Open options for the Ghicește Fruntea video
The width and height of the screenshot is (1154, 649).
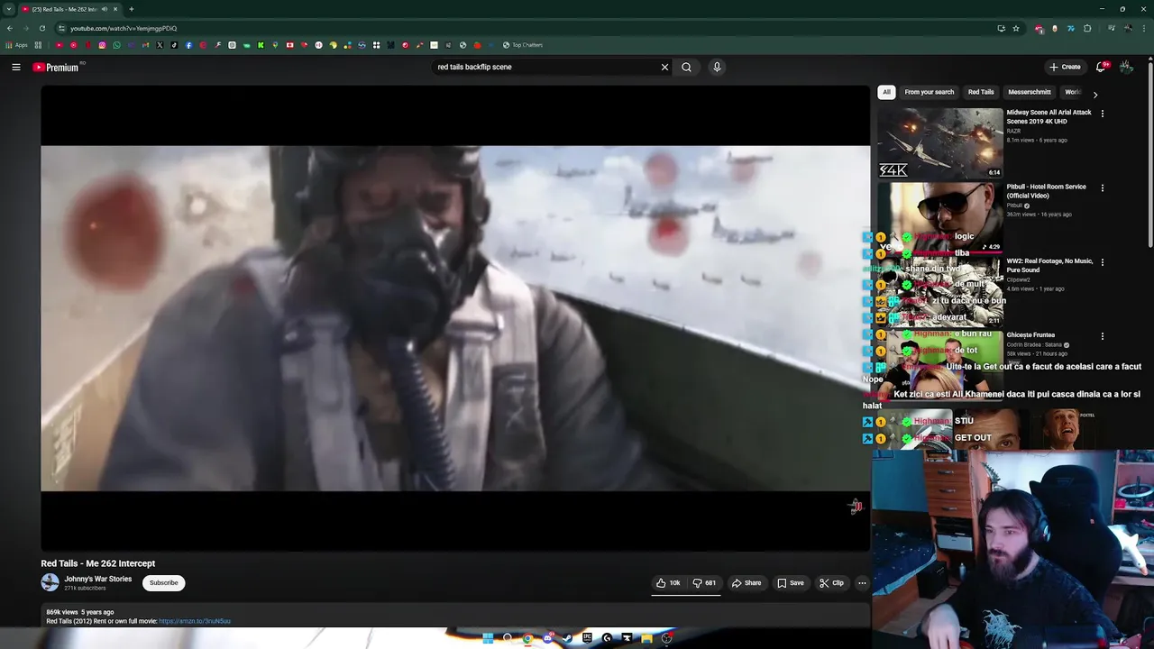point(1102,336)
